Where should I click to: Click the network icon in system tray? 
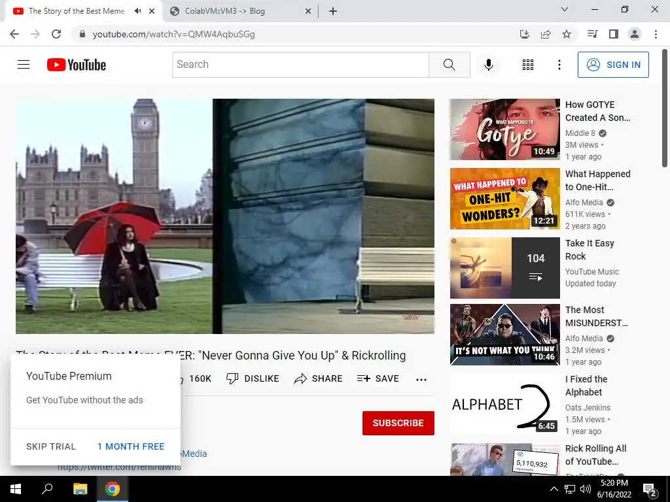click(570, 489)
